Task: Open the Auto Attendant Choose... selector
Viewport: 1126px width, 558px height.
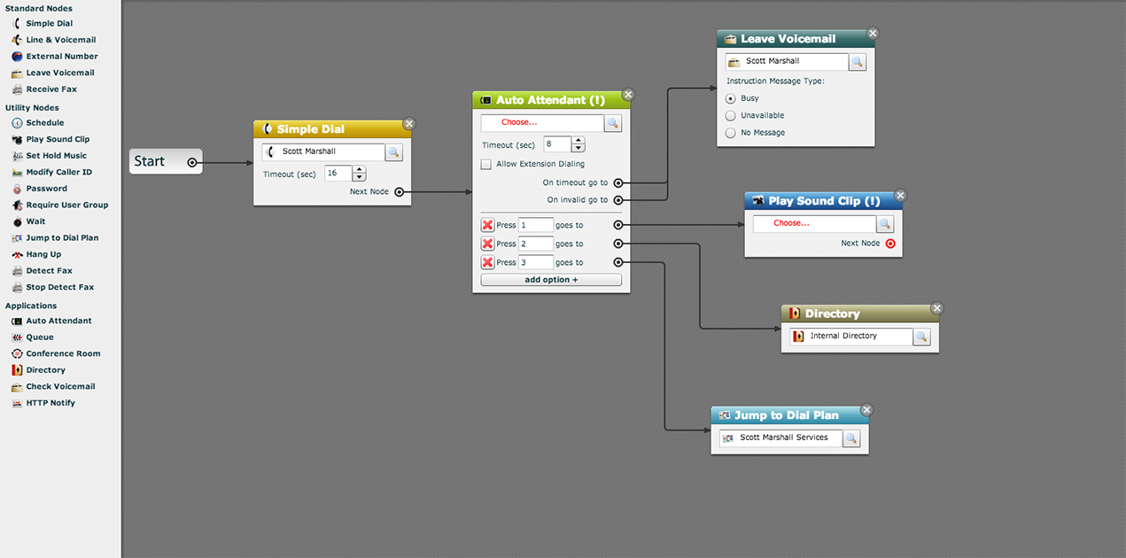Action: coord(542,123)
